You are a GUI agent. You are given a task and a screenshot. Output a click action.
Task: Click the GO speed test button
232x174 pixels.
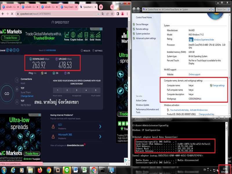(x=7, y=93)
